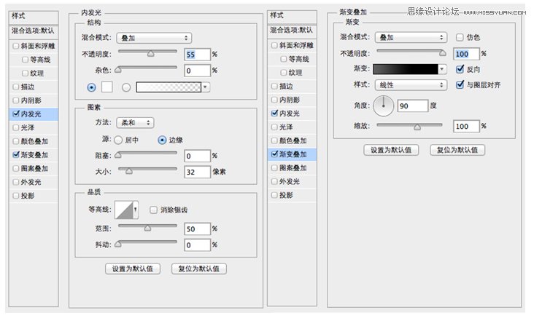Select 内发光 in the left style list
The width and height of the screenshot is (534, 318).
pos(34,114)
